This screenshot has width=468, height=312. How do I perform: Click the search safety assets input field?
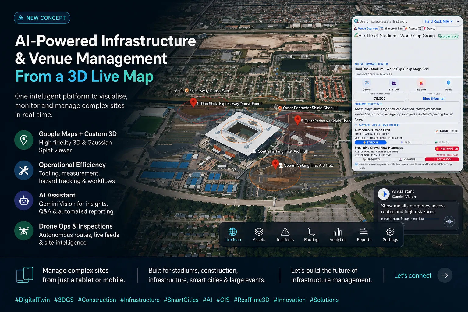387,21
